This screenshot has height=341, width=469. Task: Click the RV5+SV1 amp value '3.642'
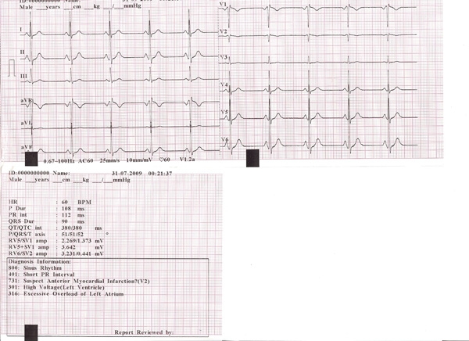click(68, 247)
